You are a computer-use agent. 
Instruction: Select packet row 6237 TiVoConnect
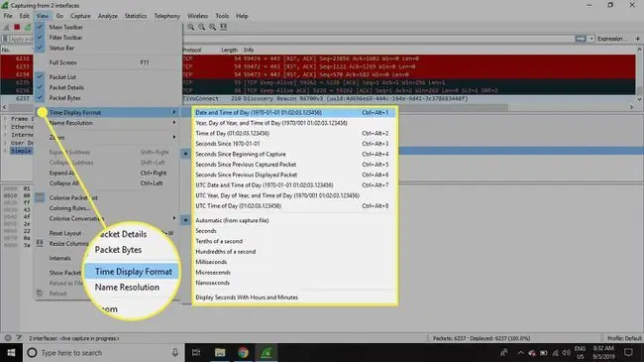pyautogui.click(x=317, y=99)
